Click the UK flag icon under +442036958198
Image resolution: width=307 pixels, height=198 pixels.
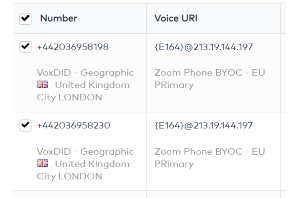coord(42,85)
